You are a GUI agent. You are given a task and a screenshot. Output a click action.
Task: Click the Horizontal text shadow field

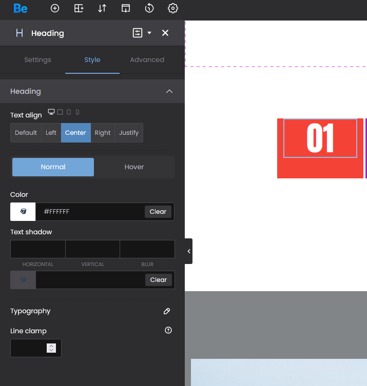pos(37,249)
